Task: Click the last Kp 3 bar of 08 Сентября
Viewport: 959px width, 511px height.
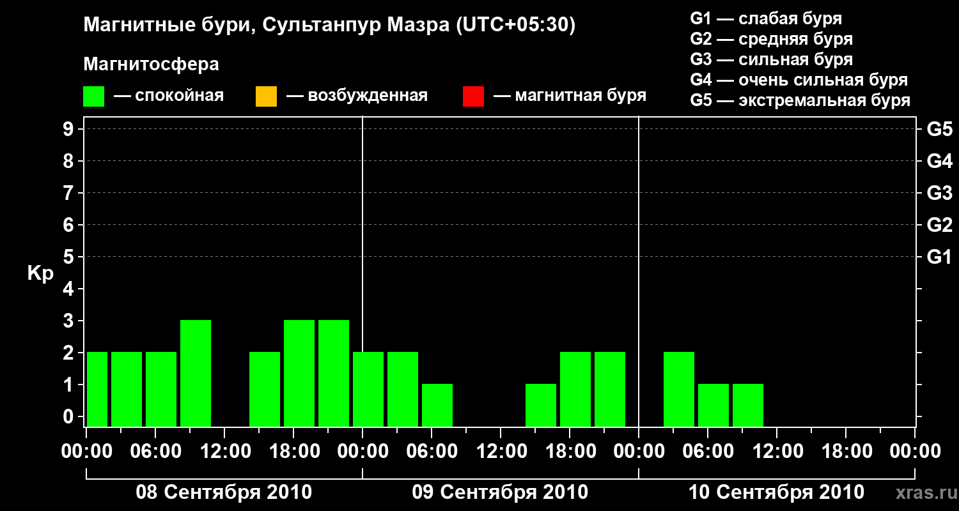Action: (334, 373)
